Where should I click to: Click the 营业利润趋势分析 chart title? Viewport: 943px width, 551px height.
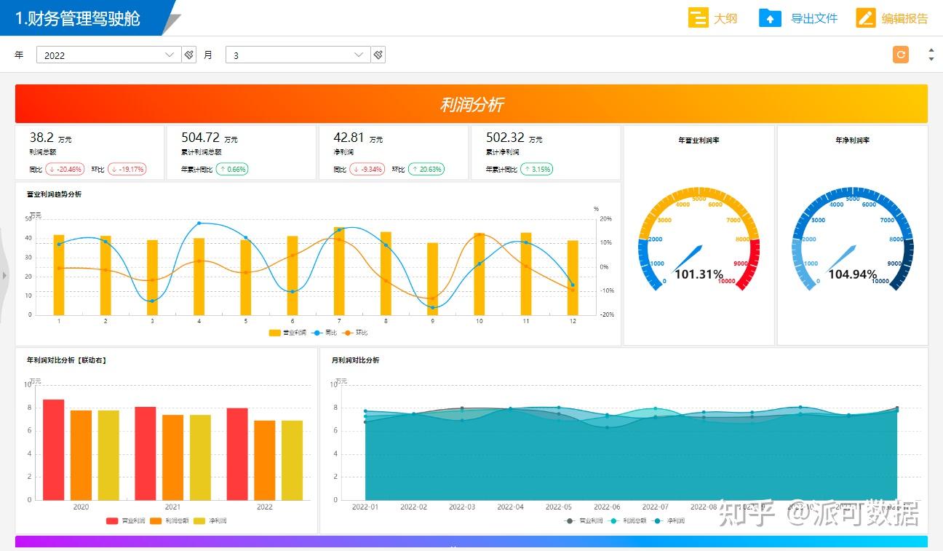[x=54, y=194]
